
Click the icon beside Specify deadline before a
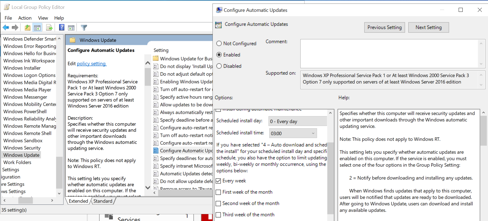(156, 120)
